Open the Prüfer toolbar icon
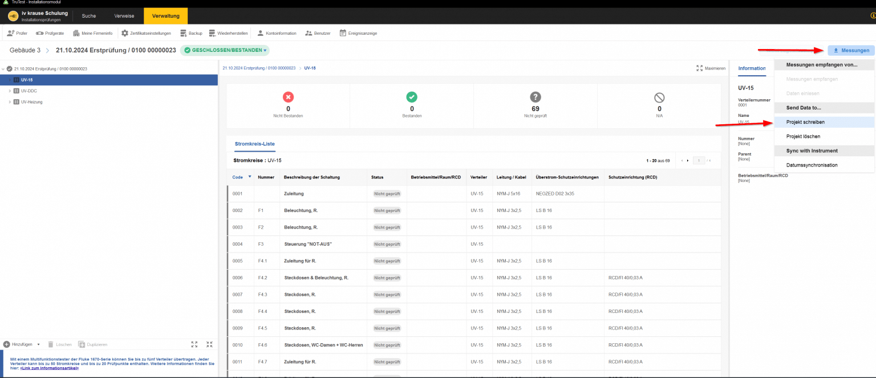The image size is (876, 378). pos(10,33)
